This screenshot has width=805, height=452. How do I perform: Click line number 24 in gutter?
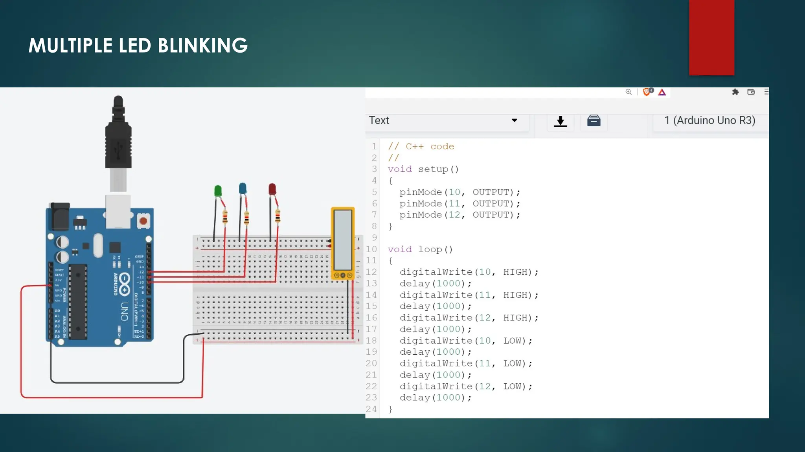pos(371,409)
